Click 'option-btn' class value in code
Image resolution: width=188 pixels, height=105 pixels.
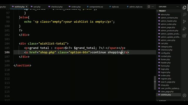click(79, 52)
